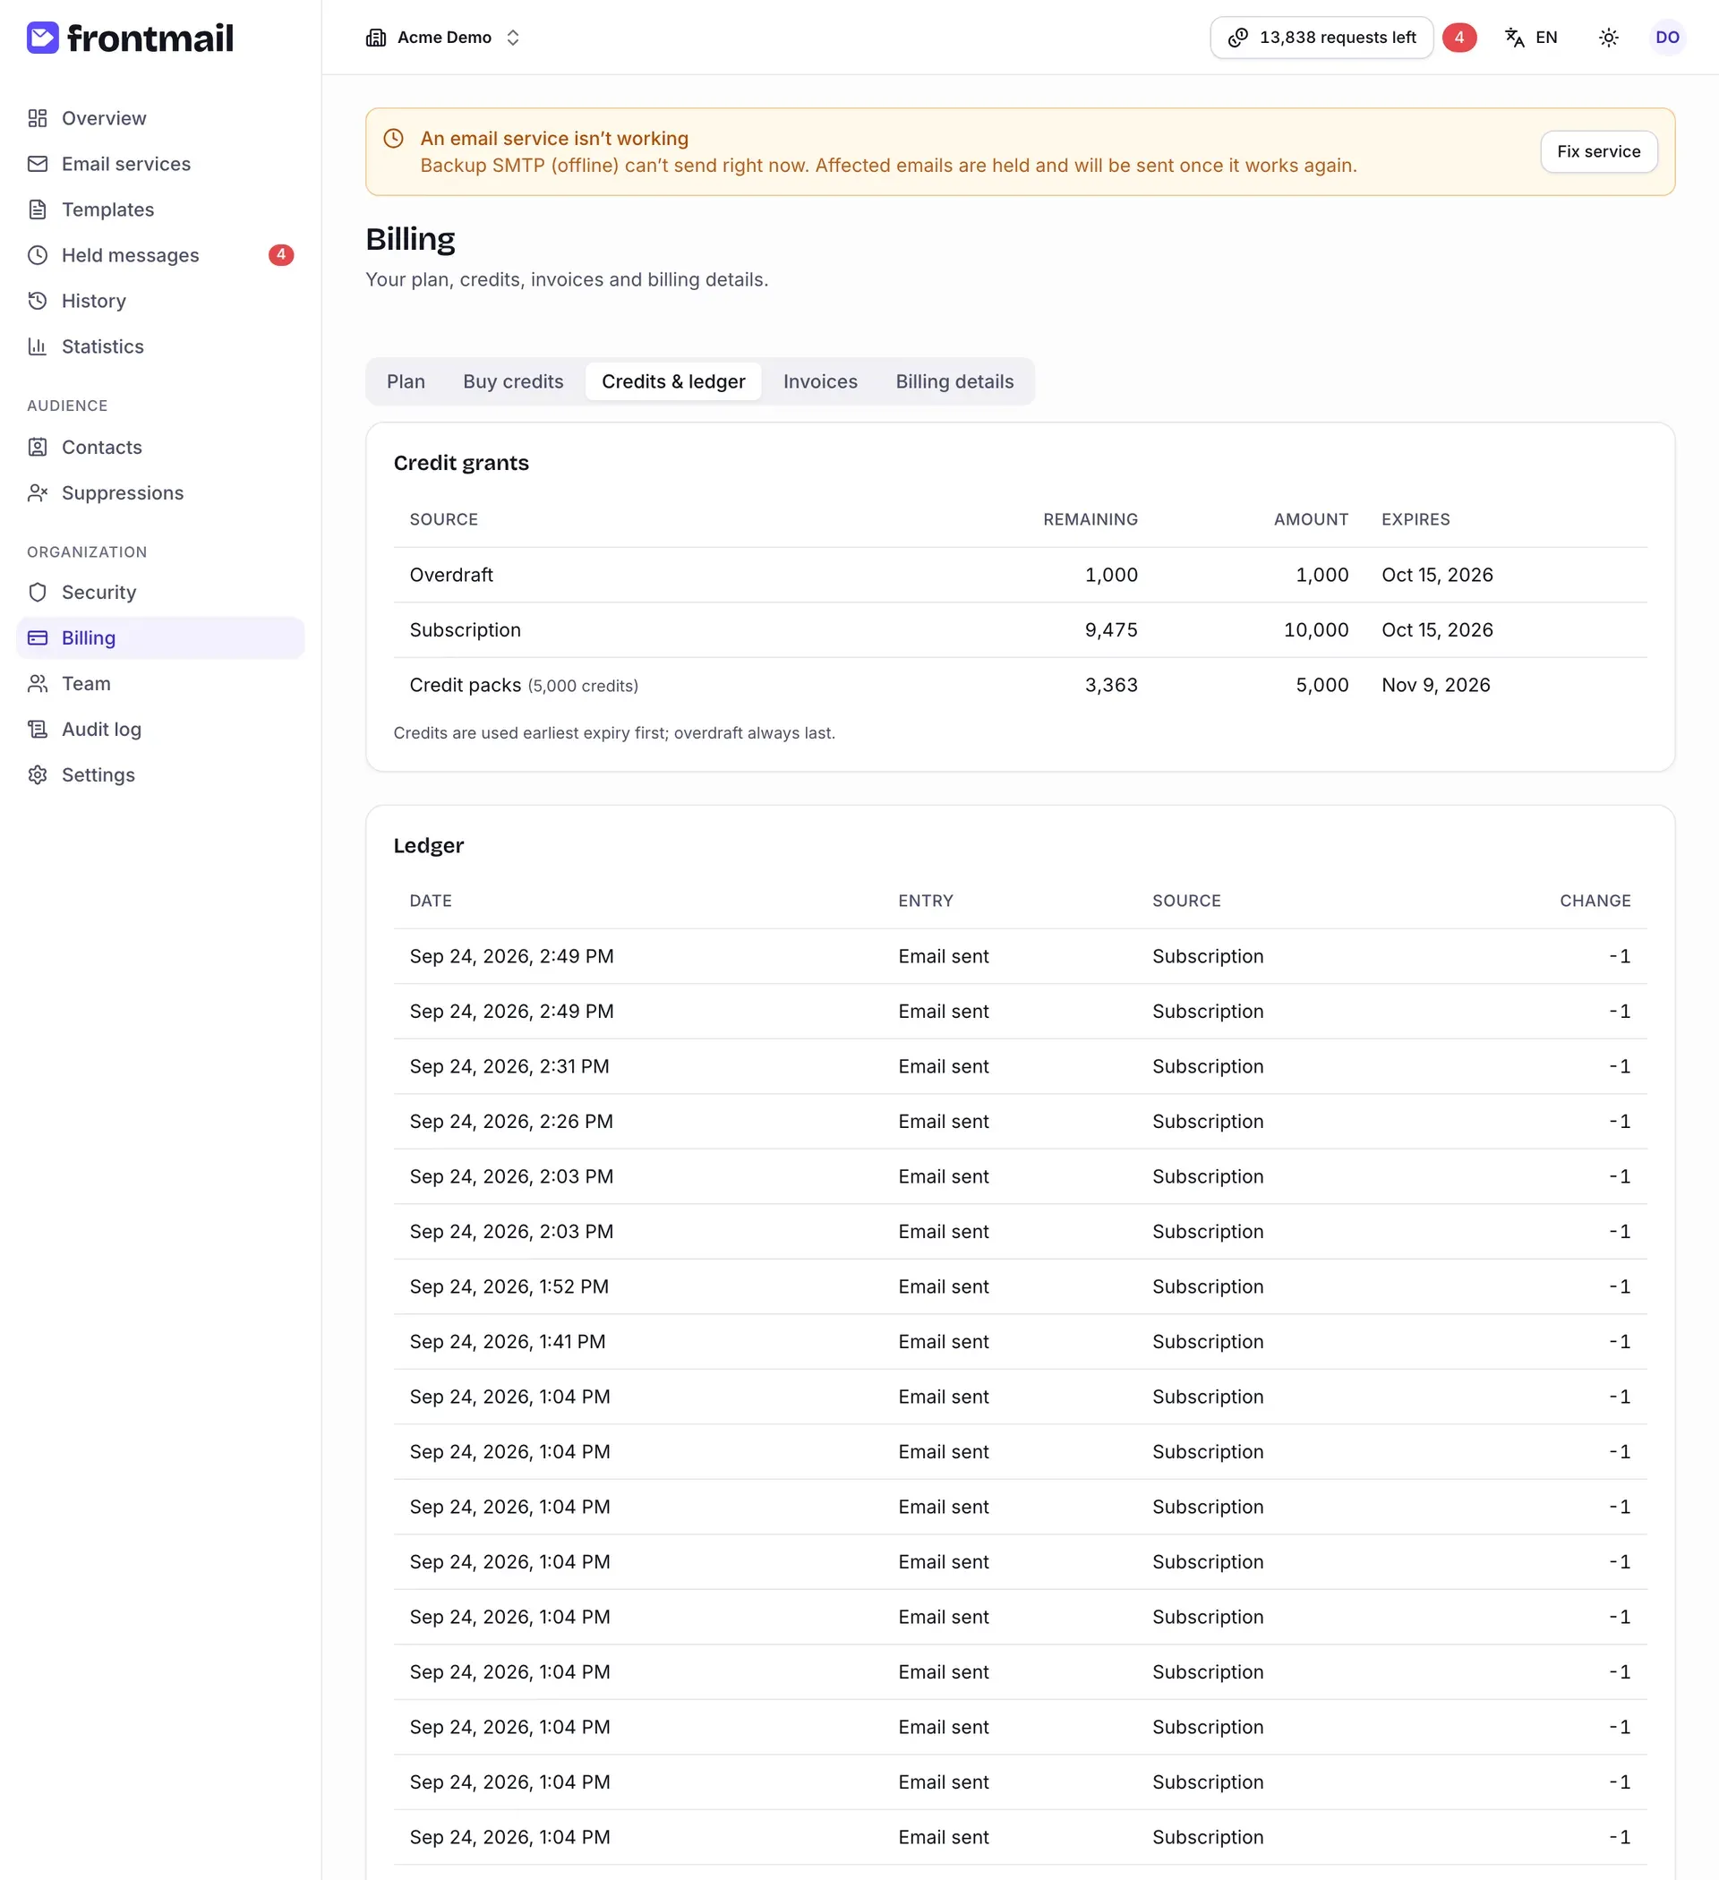Image resolution: width=1719 pixels, height=1880 pixels.
Task: Click the Held messages clock icon
Action: pyautogui.click(x=38, y=255)
